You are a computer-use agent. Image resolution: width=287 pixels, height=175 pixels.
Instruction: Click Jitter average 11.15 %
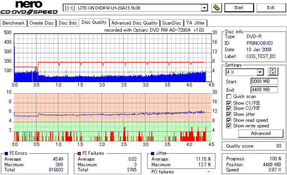point(203,159)
